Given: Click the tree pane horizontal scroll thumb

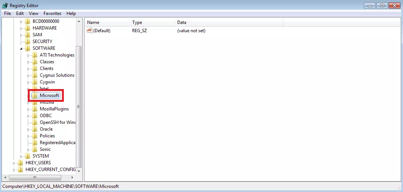Looking at the screenshot, I should [35, 177].
